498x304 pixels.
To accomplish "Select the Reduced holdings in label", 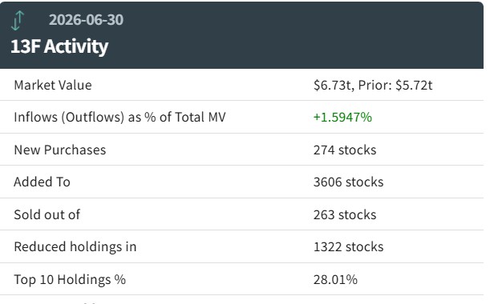I will coord(75,246).
